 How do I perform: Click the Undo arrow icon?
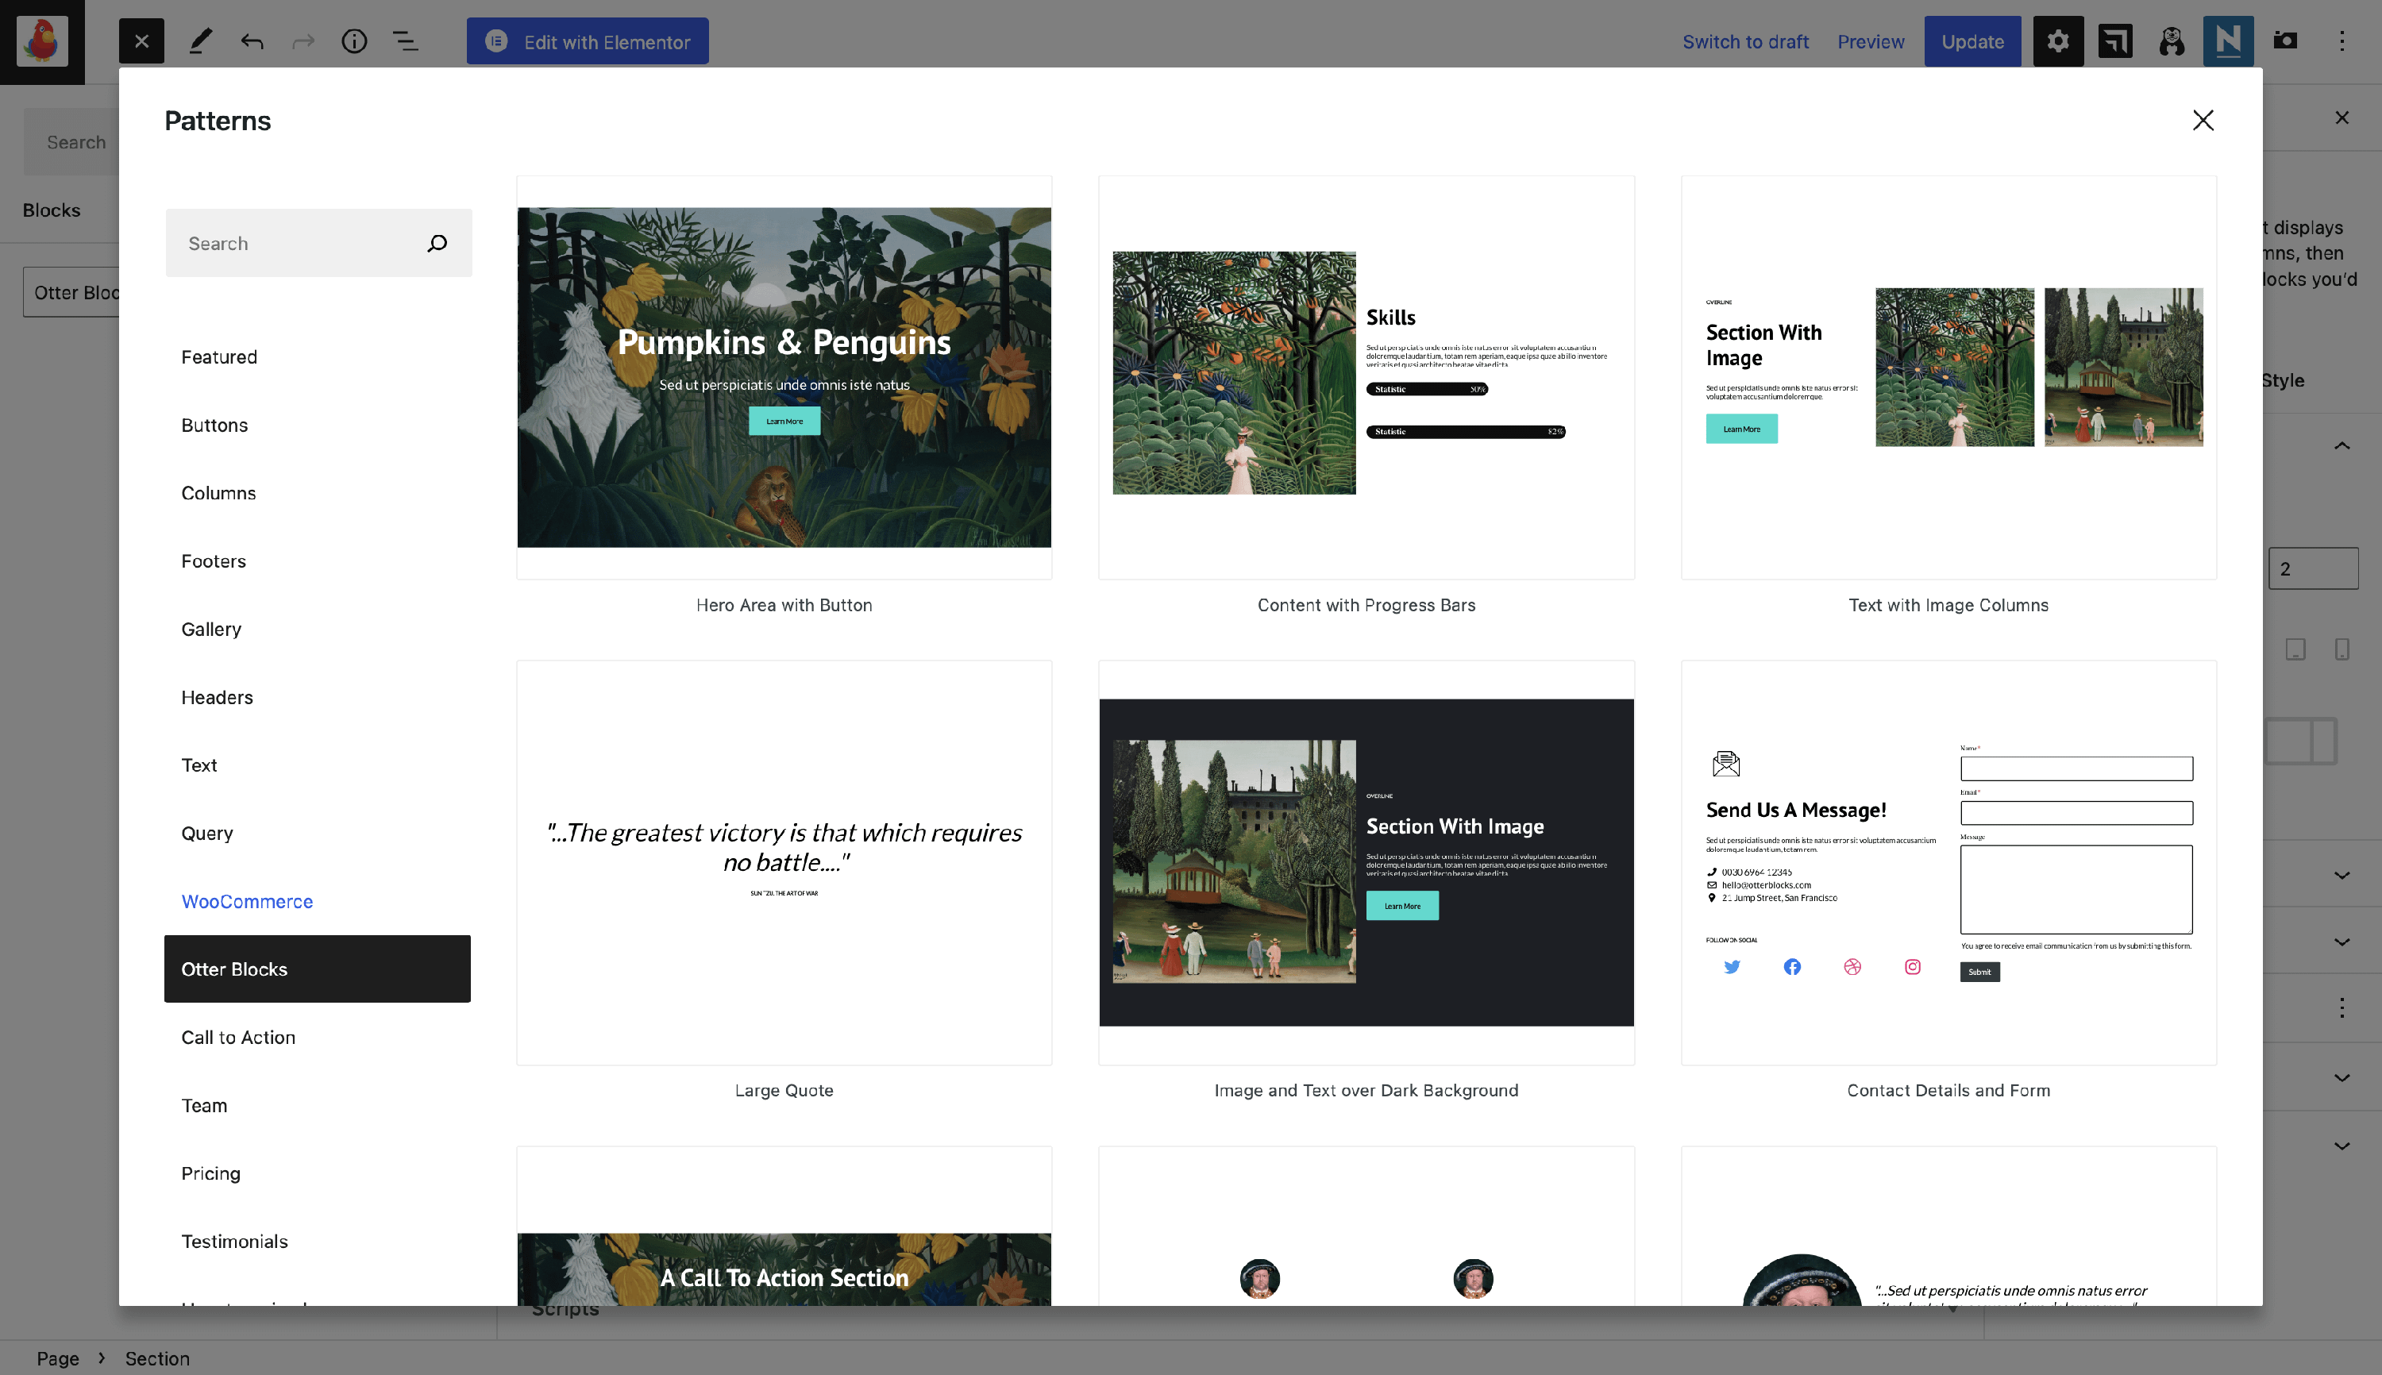point(251,40)
